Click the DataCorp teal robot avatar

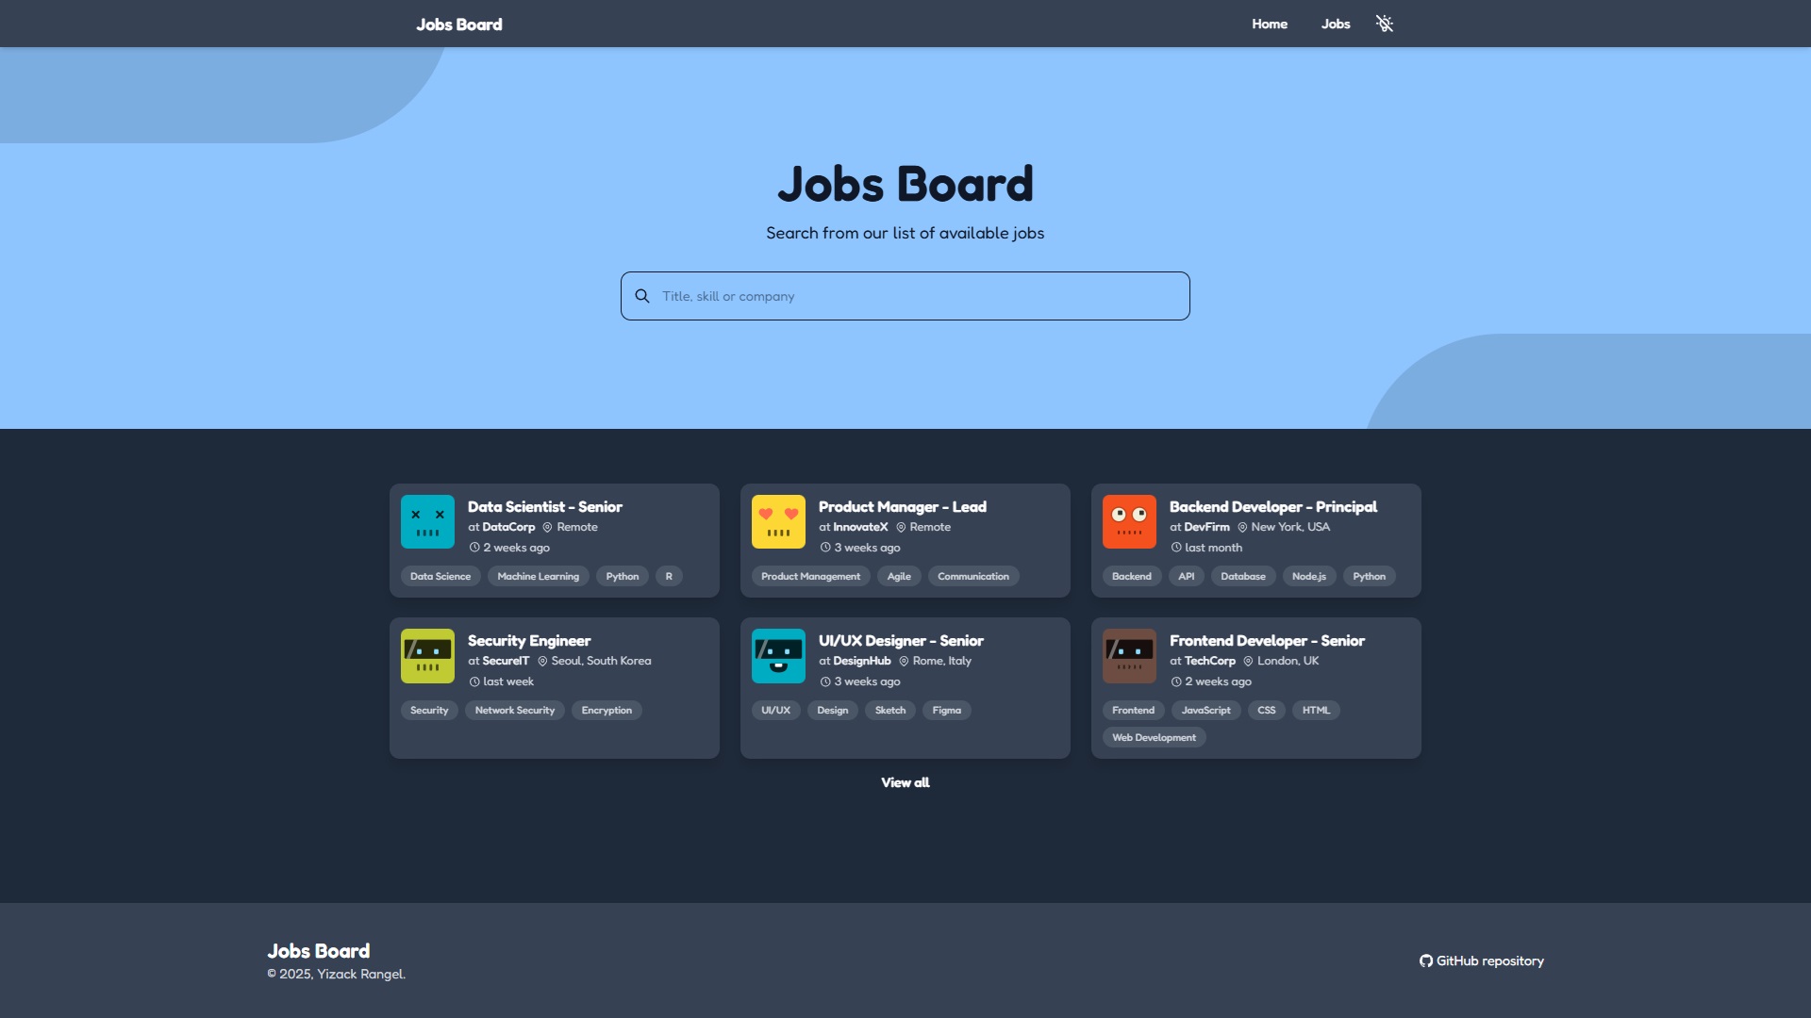(x=427, y=521)
